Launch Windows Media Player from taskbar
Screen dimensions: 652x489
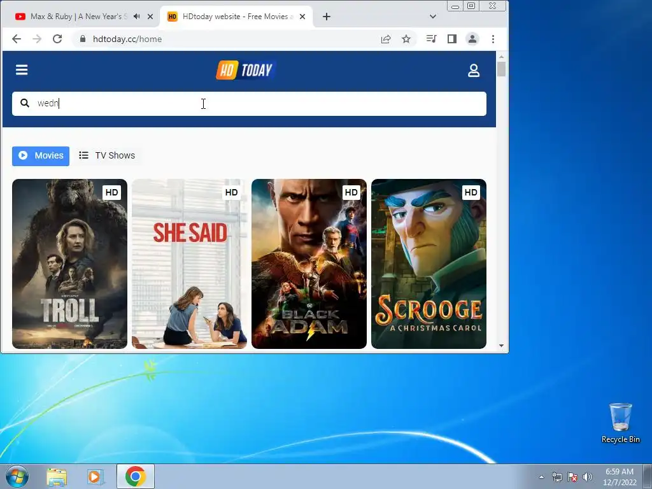96,476
